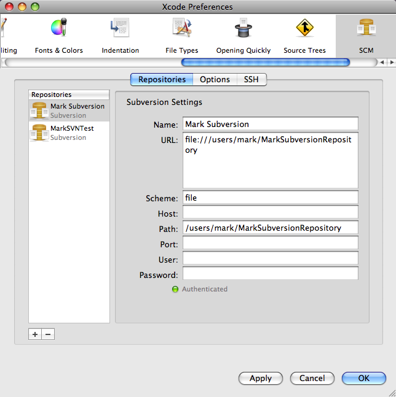Click the Authenticated status text
396x397 pixels.
(x=205, y=289)
